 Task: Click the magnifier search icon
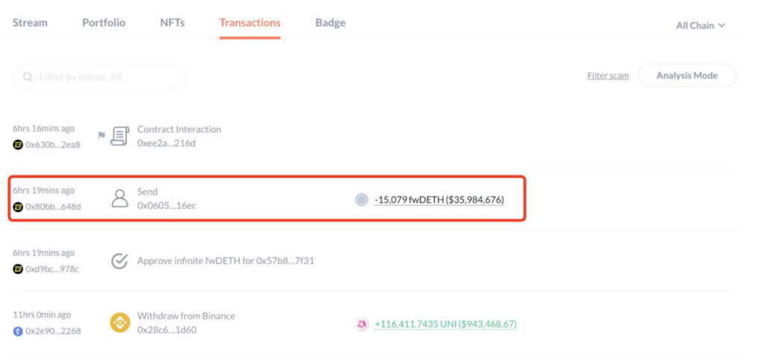[28, 77]
